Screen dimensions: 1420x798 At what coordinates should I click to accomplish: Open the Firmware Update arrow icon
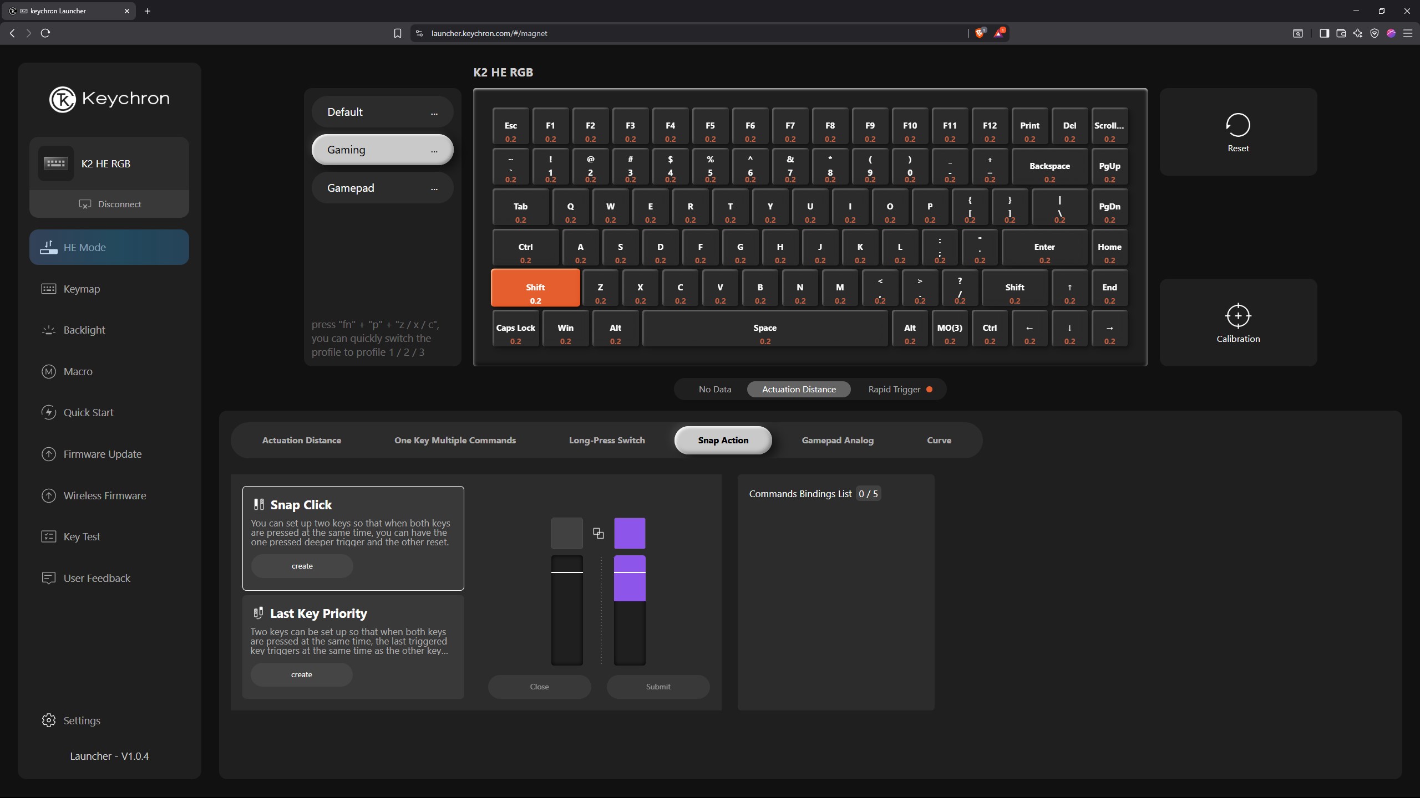click(x=49, y=454)
